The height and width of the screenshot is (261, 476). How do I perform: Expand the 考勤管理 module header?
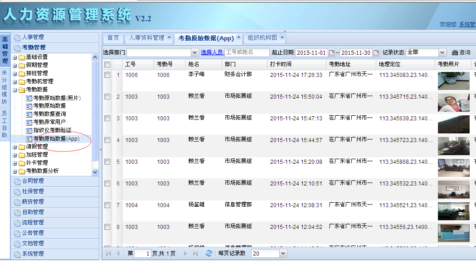pos(55,47)
